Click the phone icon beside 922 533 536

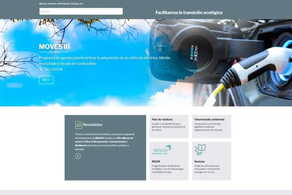(41, 69)
